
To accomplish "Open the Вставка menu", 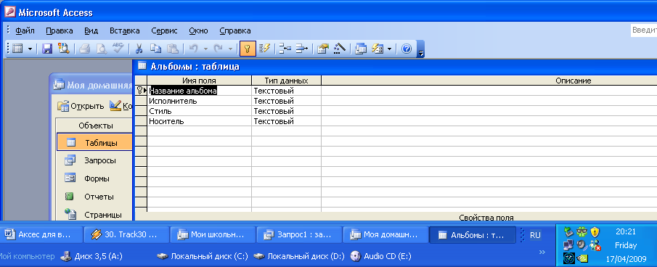I will [x=124, y=30].
